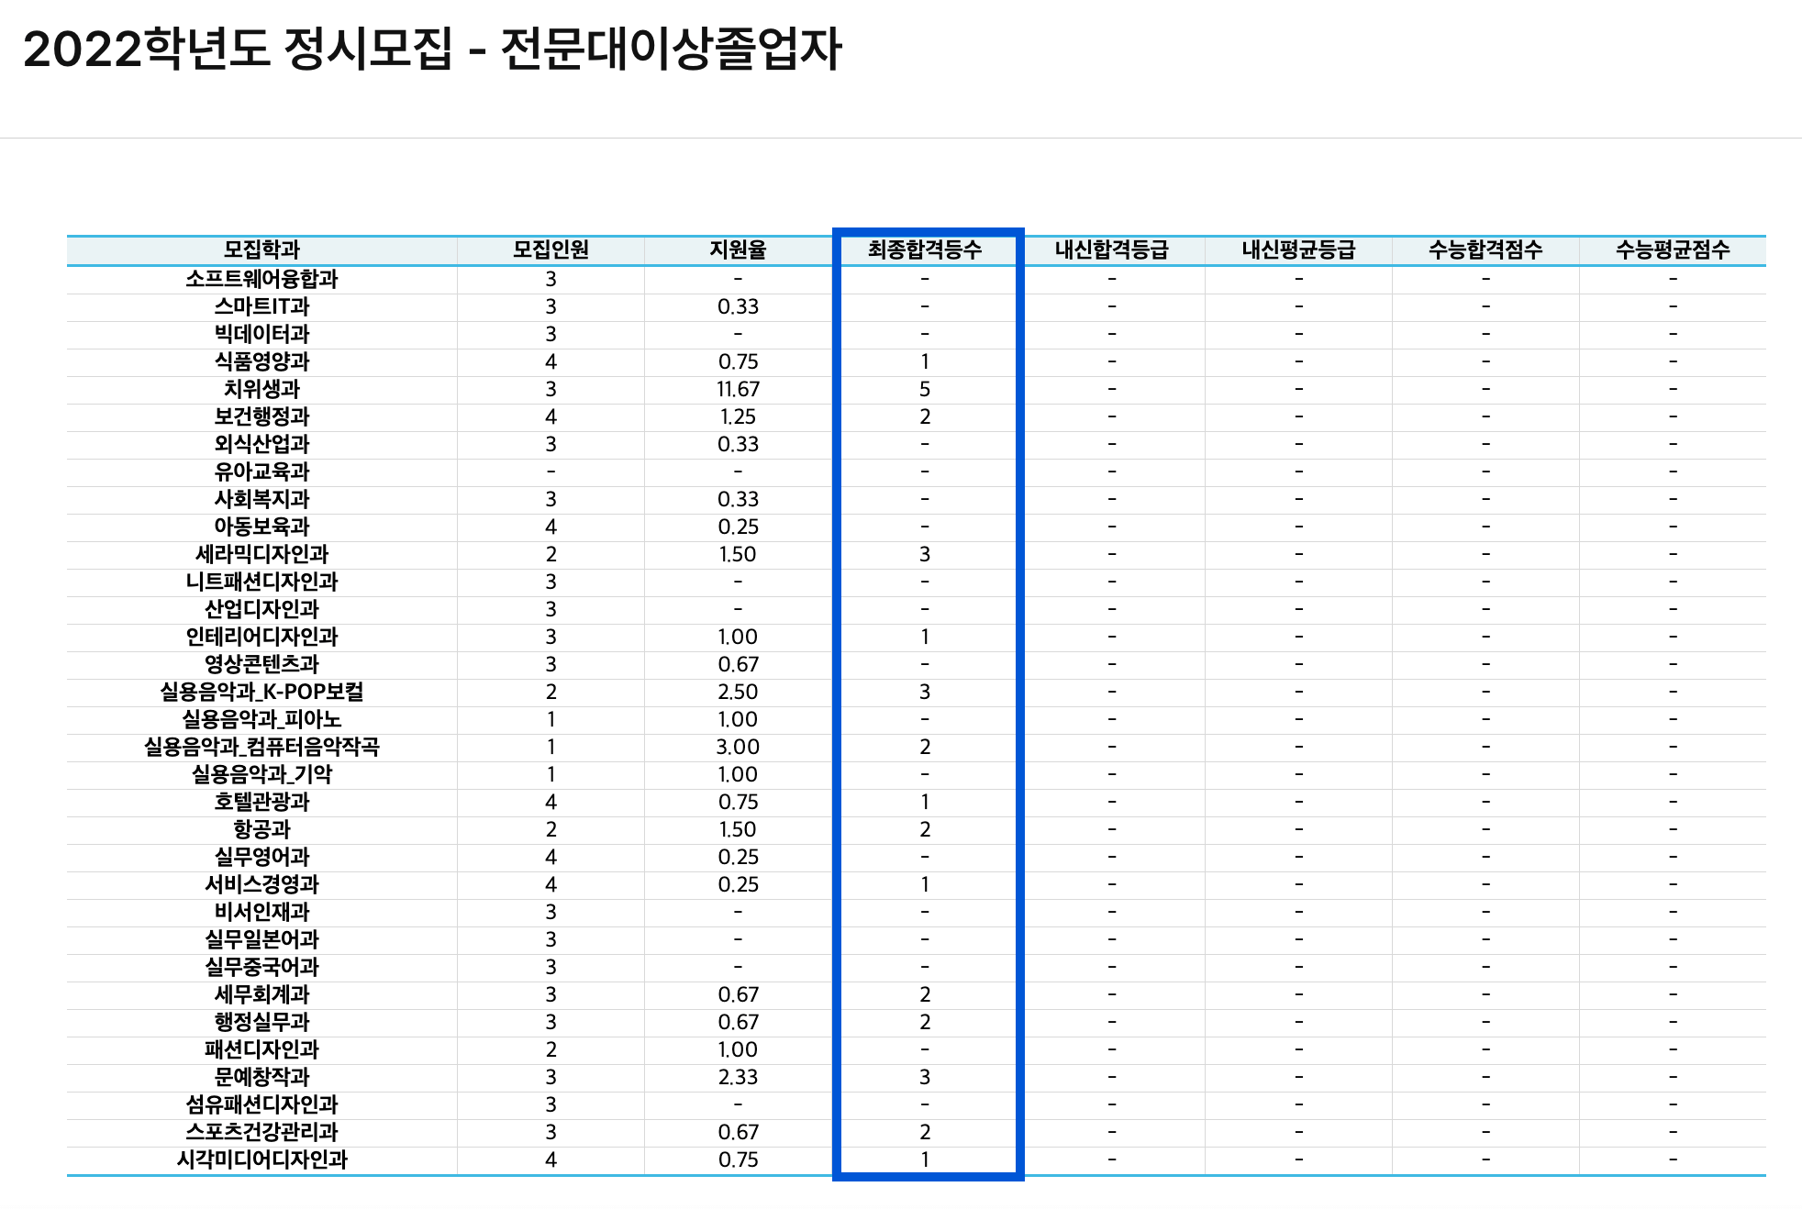This screenshot has height=1209, width=1802.
Task: Click the 11.67 application rate value
Action: point(738,389)
